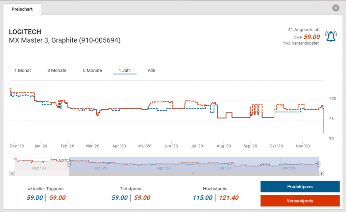The width and height of the screenshot is (346, 212).
Task: Click the right scrollbar arrow under the chart
Action: (x=322, y=174)
